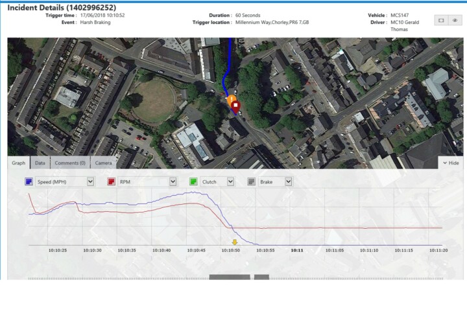This screenshot has height=324, width=467.
Task: Expand the Brake dropdown
Action: [x=289, y=182]
